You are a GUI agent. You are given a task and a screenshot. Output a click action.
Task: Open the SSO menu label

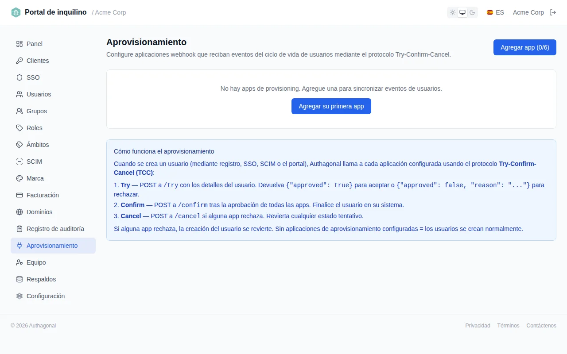click(33, 77)
